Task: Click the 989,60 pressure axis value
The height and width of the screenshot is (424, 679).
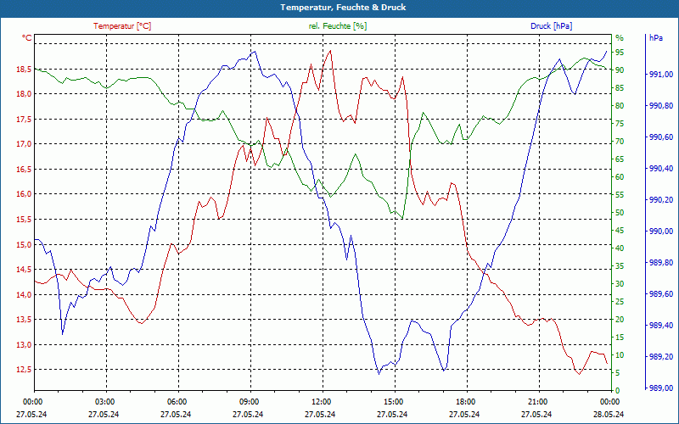Action: pyautogui.click(x=661, y=294)
